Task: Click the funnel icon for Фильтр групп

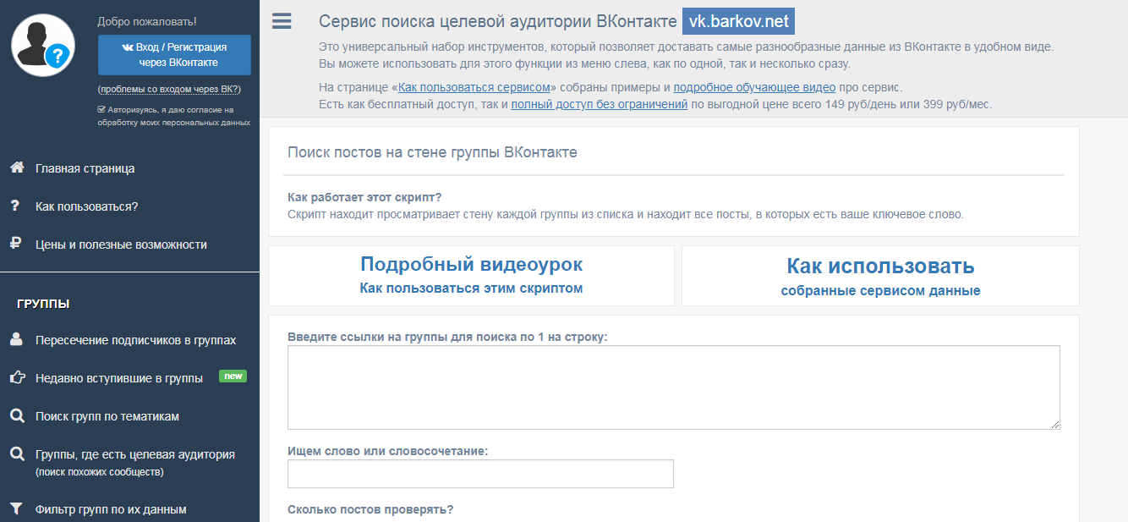Action: click(x=16, y=508)
